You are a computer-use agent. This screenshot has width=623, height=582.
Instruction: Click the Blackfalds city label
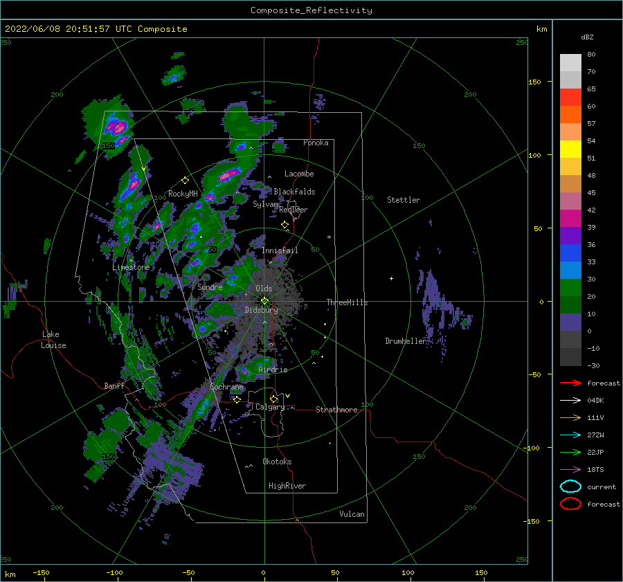(x=294, y=192)
